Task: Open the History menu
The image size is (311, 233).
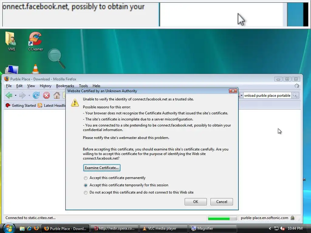Action: 46,86
